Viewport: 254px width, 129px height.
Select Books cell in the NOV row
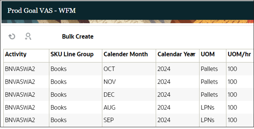[x=59, y=82]
